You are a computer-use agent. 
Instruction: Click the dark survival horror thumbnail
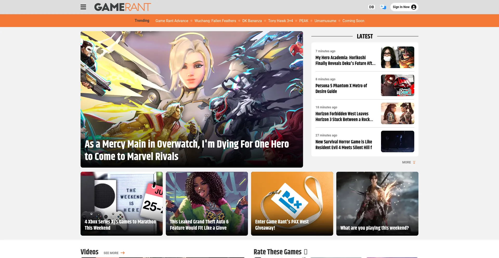[398, 141]
